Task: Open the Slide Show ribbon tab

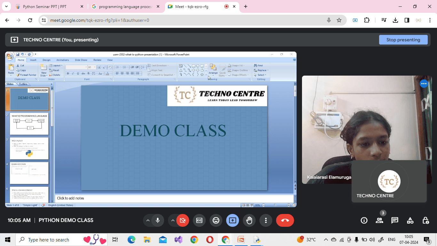Action: [x=81, y=60]
